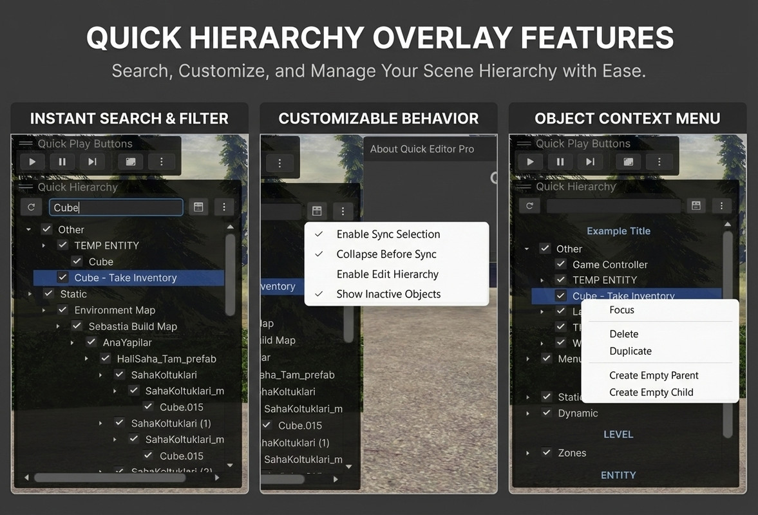Choose Create Empty Parent from context menu
The width and height of the screenshot is (758, 515).
pos(654,375)
